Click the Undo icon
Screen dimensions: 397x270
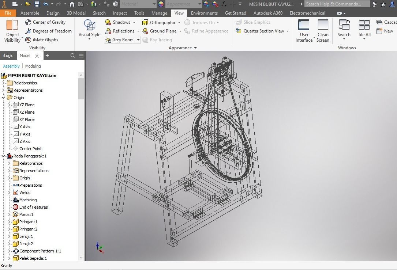(x=46, y=4)
